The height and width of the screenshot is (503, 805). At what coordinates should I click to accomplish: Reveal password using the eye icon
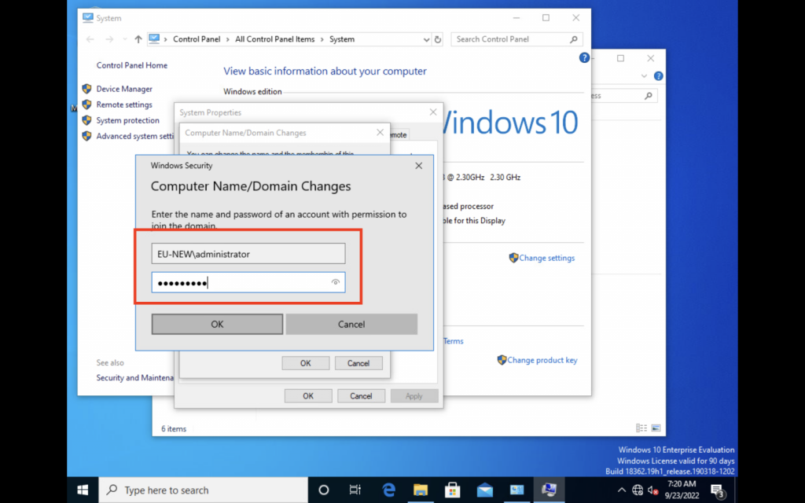(x=336, y=282)
